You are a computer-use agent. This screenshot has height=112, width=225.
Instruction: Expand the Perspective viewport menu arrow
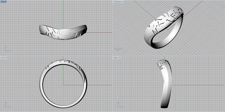[124, 2]
